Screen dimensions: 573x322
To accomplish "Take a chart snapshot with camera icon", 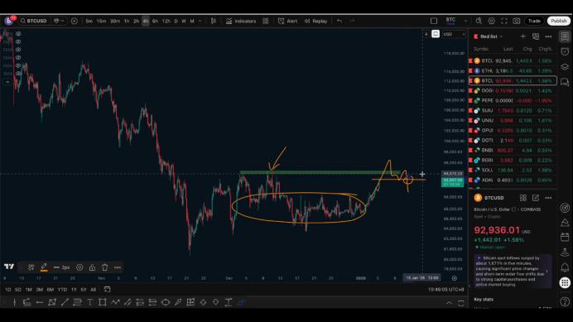I will (x=517, y=22).
